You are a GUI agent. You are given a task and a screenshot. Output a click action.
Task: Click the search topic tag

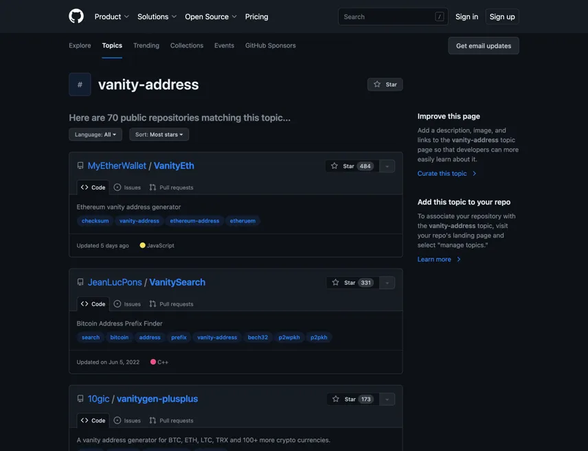[91, 338]
